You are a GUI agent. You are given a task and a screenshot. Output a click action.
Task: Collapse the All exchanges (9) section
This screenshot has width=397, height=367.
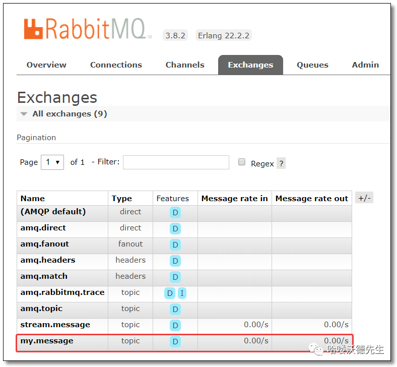tap(70, 114)
